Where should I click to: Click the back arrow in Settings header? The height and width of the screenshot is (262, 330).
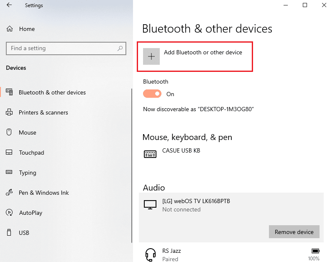9,5
